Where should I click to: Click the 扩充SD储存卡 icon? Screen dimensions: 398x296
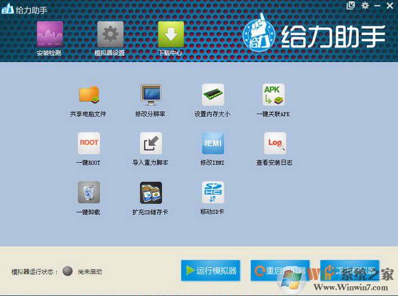click(x=151, y=192)
